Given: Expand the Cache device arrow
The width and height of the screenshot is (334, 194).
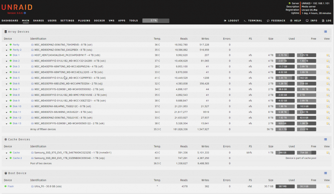Looking at the screenshot, I should 7,153.
